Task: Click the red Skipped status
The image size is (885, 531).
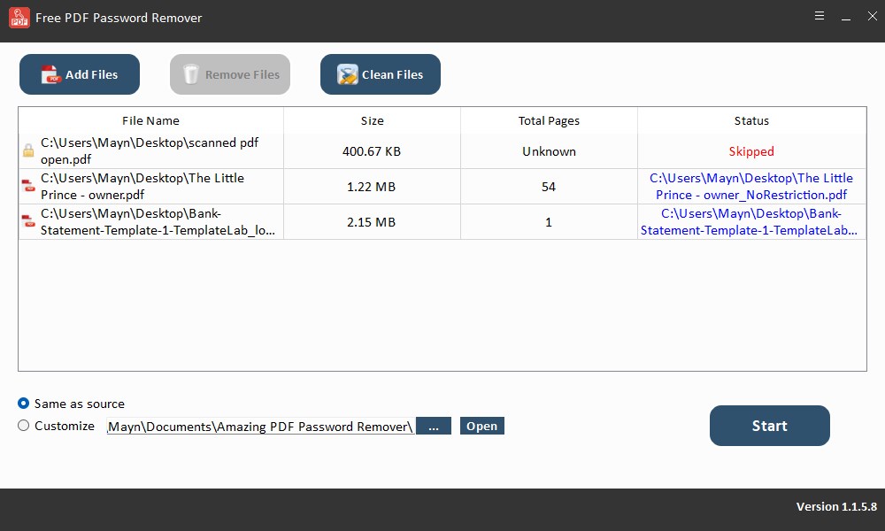Action: (751, 151)
